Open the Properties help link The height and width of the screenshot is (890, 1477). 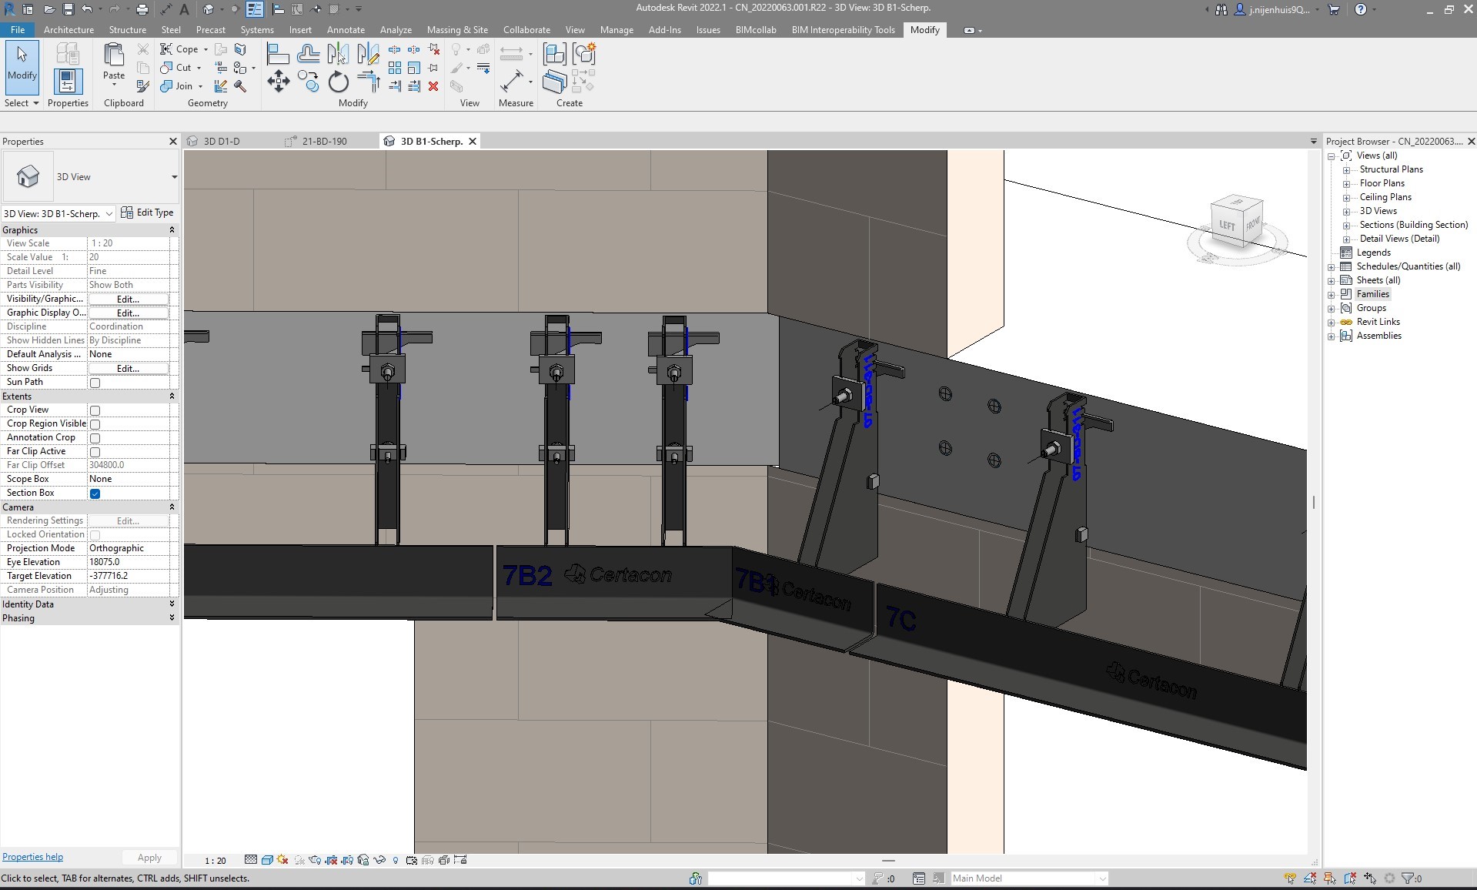[33, 857]
